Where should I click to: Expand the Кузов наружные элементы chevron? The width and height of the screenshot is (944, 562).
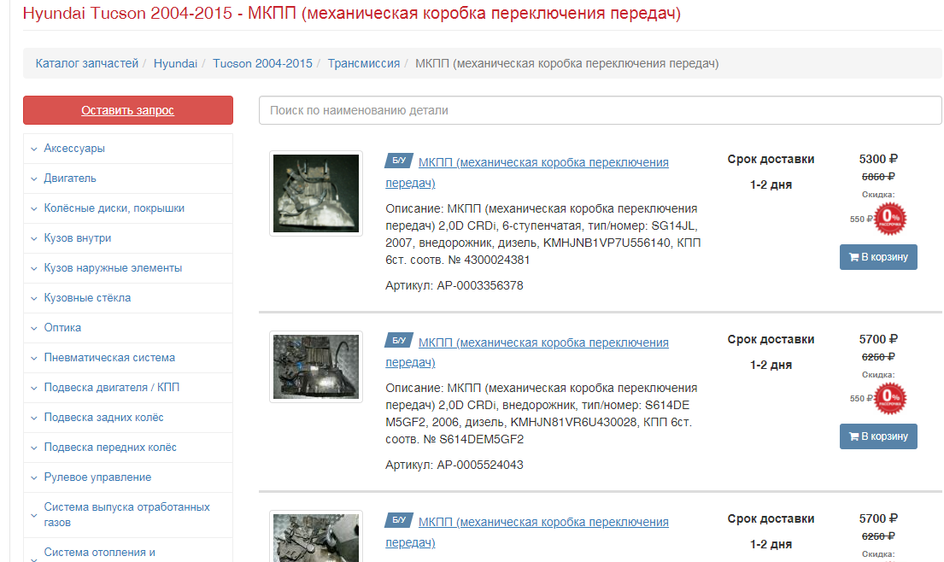(33, 268)
